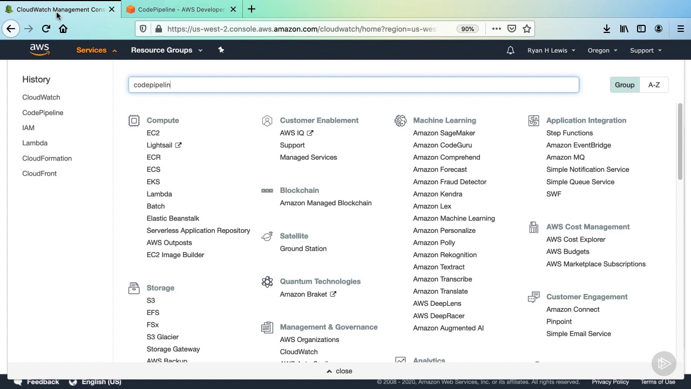691x389 pixels.
Task: Click the Pocket save icon
Action: tap(512, 29)
